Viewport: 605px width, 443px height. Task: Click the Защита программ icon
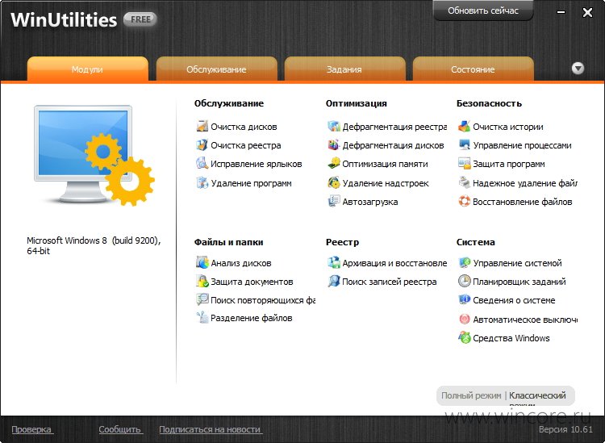point(464,164)
